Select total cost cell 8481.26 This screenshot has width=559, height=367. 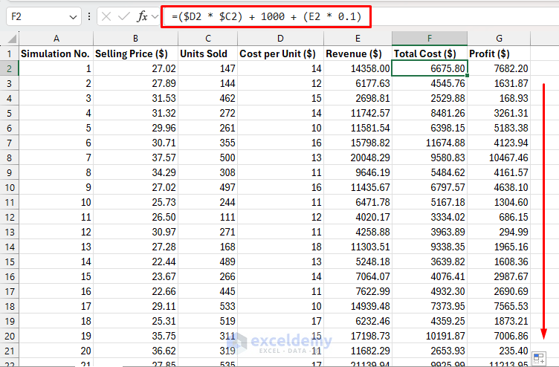[430, 114]
